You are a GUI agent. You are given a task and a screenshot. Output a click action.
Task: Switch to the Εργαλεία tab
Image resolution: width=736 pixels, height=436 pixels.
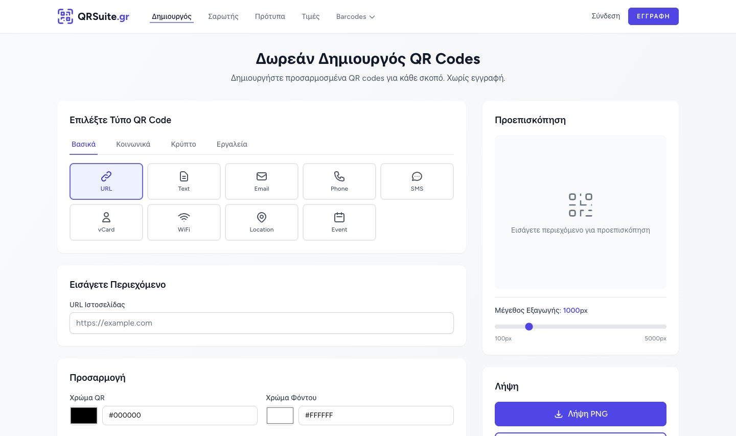point(232,144)
